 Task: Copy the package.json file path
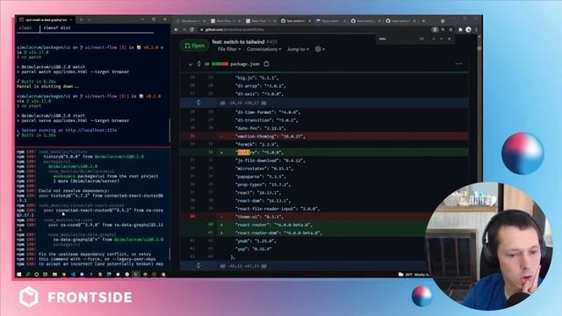click(x=266, y=64)
